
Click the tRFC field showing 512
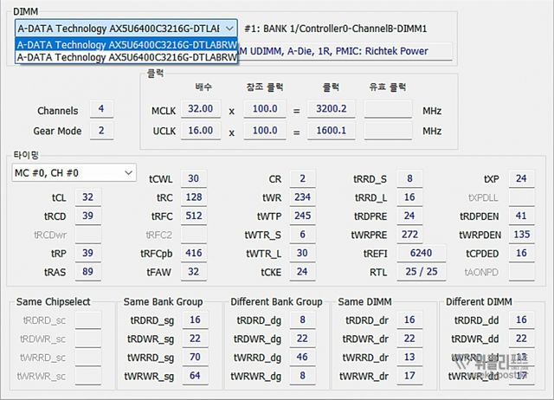(193, 216)
